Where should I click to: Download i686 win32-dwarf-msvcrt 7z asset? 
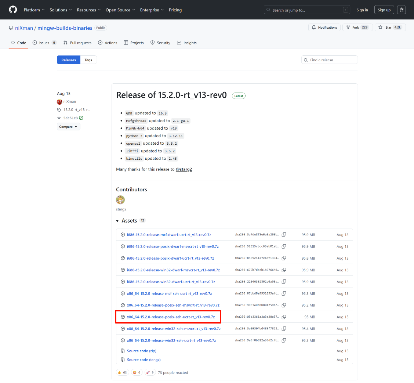click(173, 270)
